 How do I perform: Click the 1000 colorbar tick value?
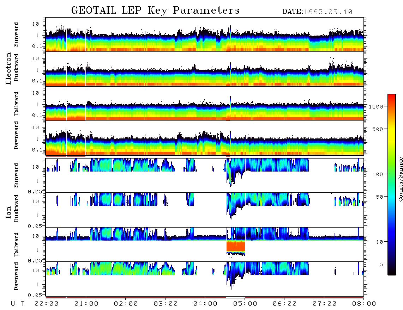tap(376, 106)
